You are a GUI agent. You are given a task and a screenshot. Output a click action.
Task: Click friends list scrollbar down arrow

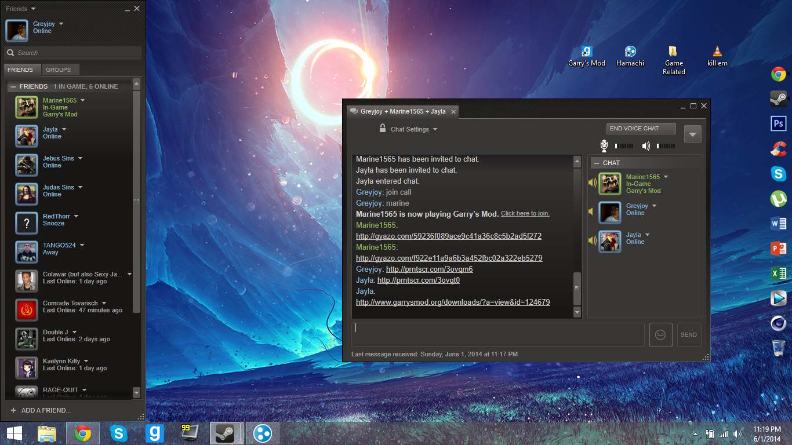click(x=136, y=392)
